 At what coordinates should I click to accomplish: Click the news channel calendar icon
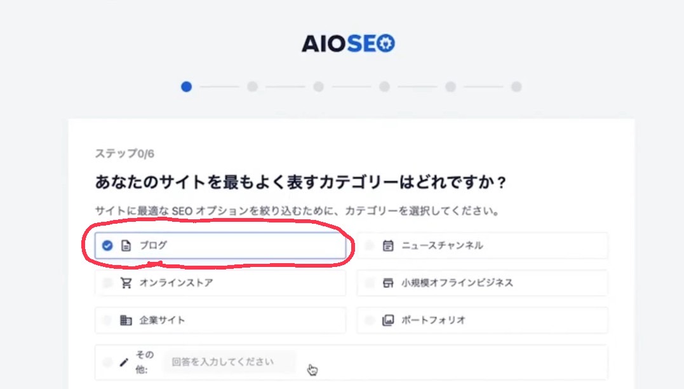click(x=388, y=246)
